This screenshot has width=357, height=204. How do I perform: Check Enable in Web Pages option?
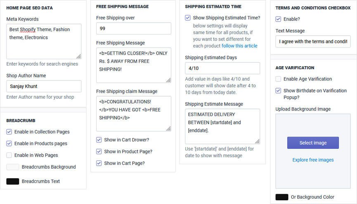click(9, 155)
